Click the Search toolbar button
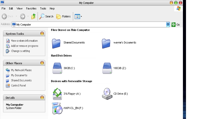208x119 pixels. coord(47,16)
